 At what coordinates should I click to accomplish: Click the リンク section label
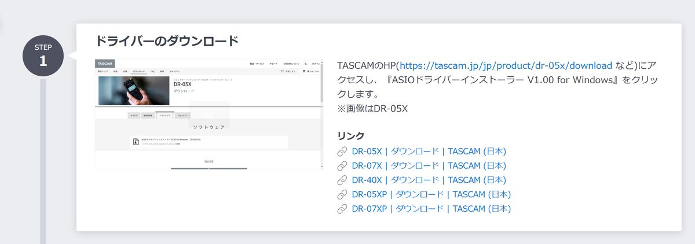(x=351, y=136)
